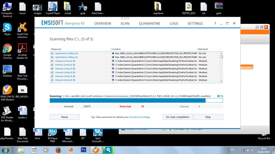
Task: Uncheck second Adware.Linkey.B (B) row
Action: (x=52, y=65)
